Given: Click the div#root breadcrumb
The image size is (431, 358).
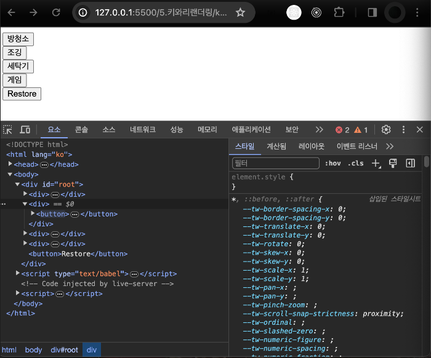Looking at the screenshot, I should (64, 350).
